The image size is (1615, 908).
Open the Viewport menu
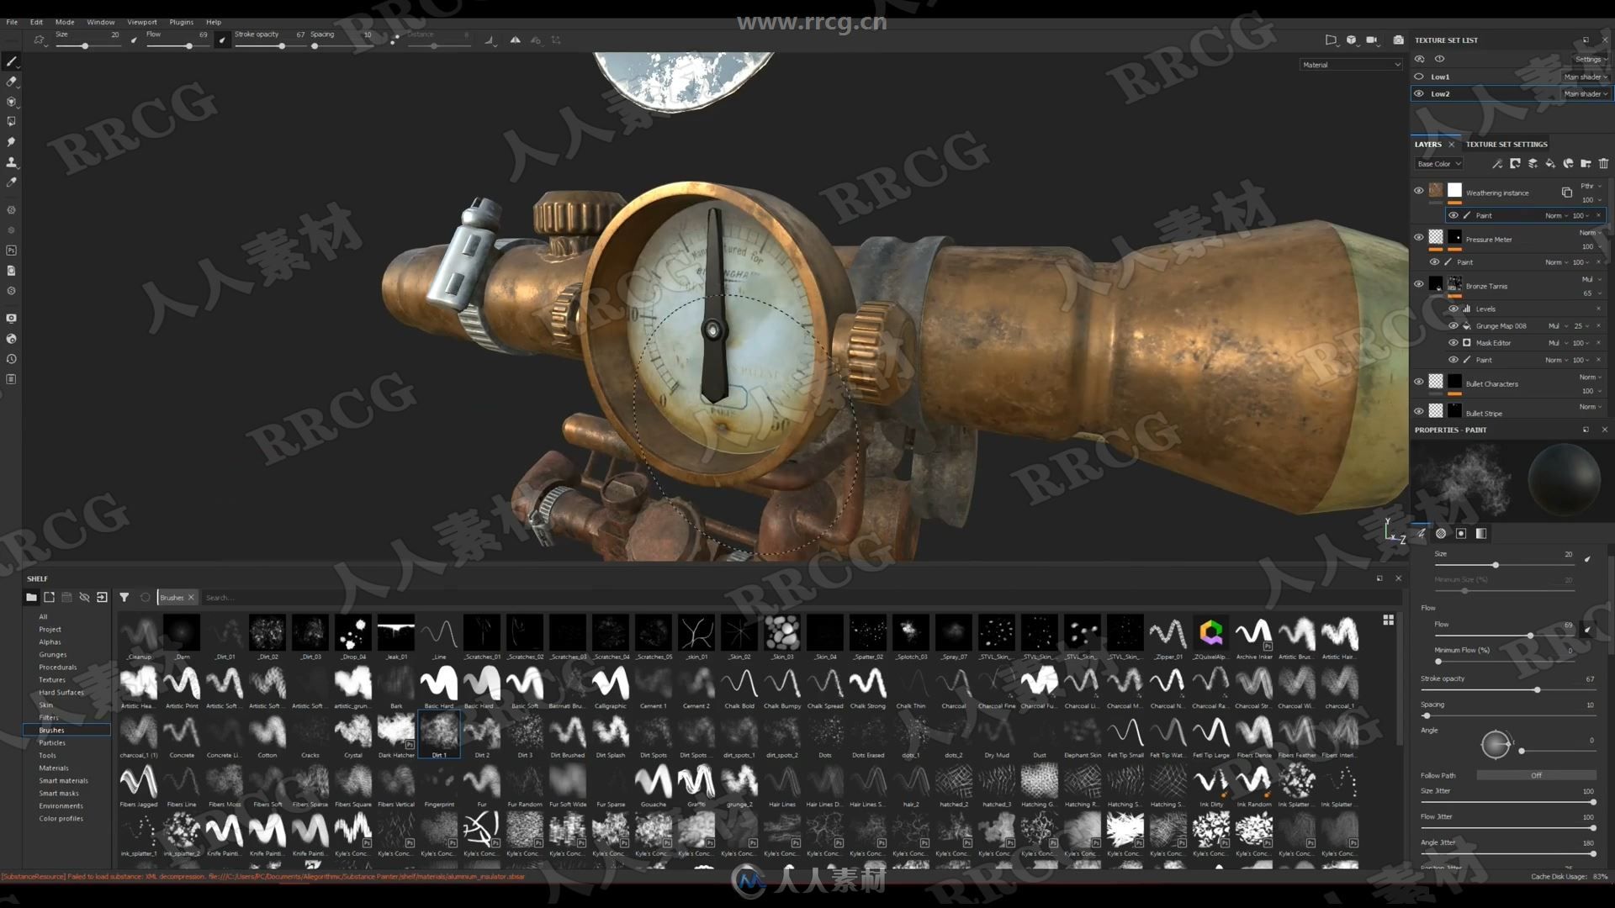(x=141, y=22)
